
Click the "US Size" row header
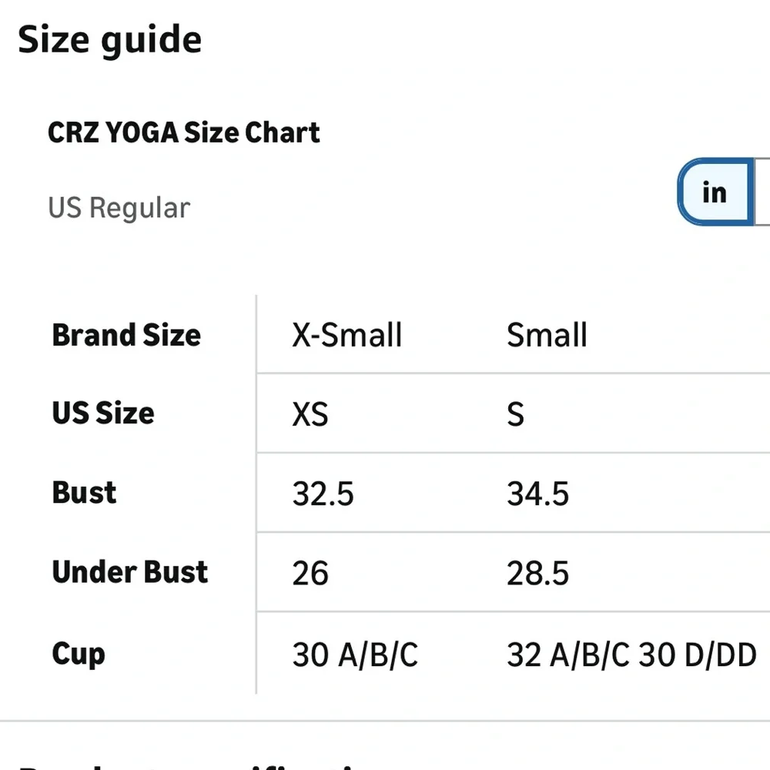(103, 413)
